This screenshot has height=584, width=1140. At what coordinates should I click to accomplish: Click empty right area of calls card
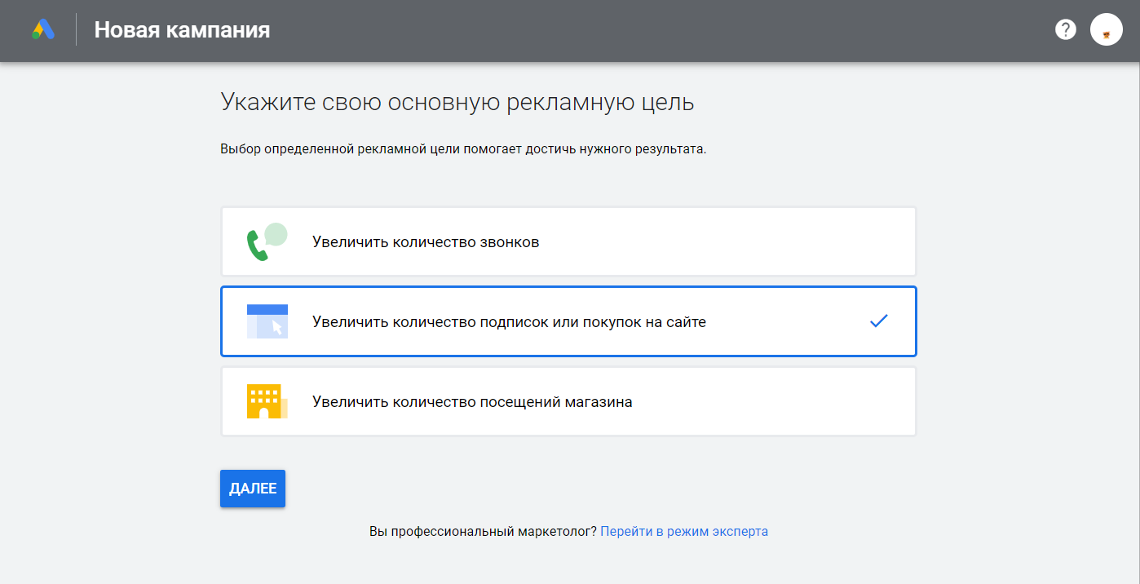pos(775,242)
